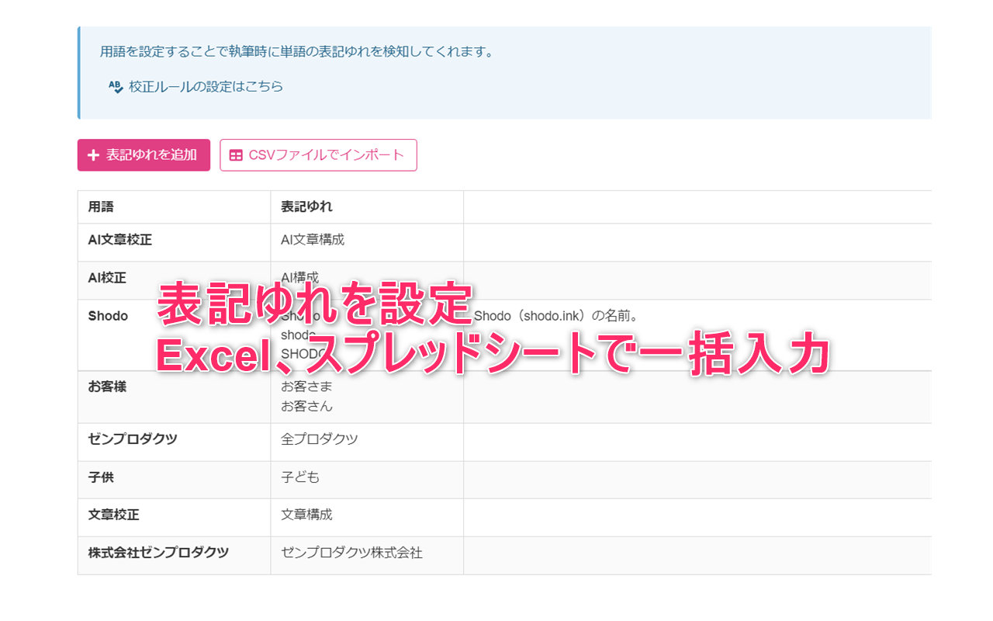Click the ゼンプロダクツ term cell
The image size is (993, 621).
pyautogui.click(x=174, y=442)
